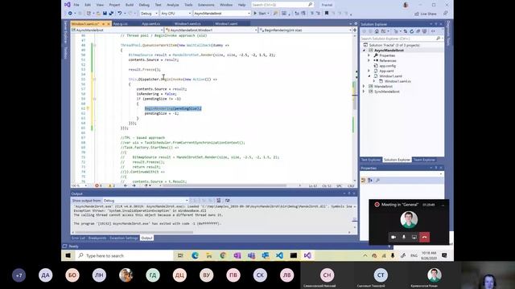This screenshot has width=515, height=289.
Task: Open the BeginRendering member navigation dropdown
Action: point(306,30)
